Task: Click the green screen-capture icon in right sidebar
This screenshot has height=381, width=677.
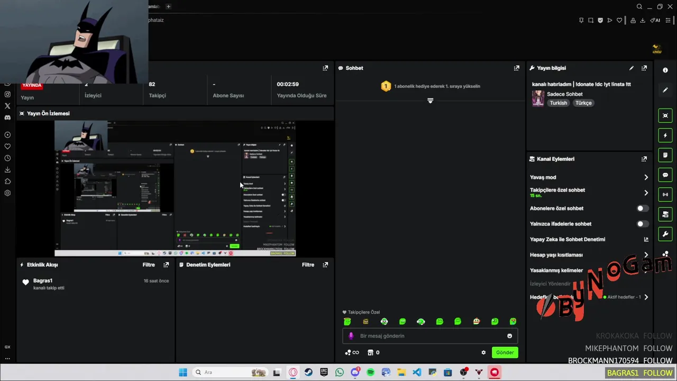Action: click(665, 115)
